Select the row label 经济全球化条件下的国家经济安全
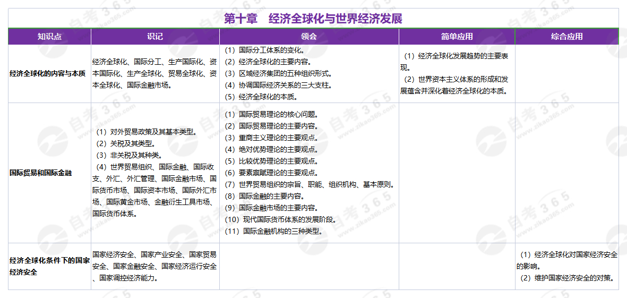This screenshot has height=298, width=627. (x=49, y=266)
